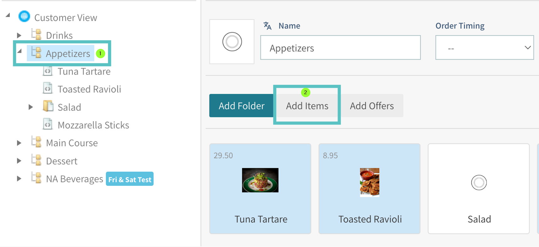This screenshot has width=539, height=247.
Task: Click the translate icon beside Name
Action: (267, 26)
